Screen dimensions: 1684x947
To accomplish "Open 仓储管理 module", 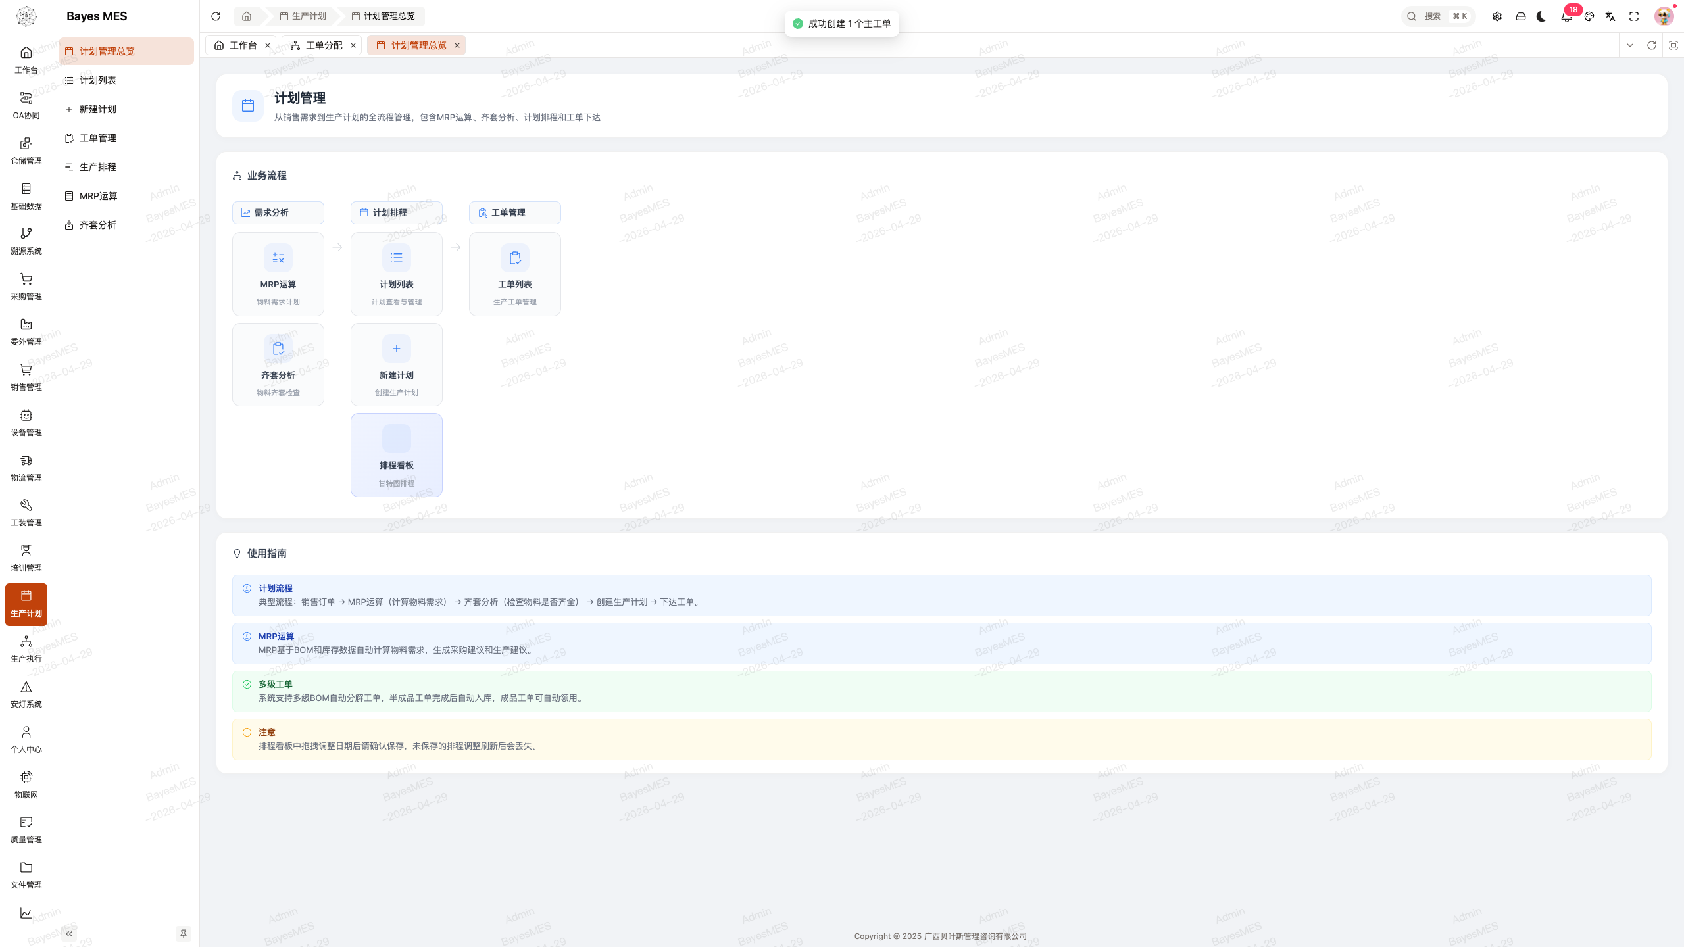I will coord(26,151).
